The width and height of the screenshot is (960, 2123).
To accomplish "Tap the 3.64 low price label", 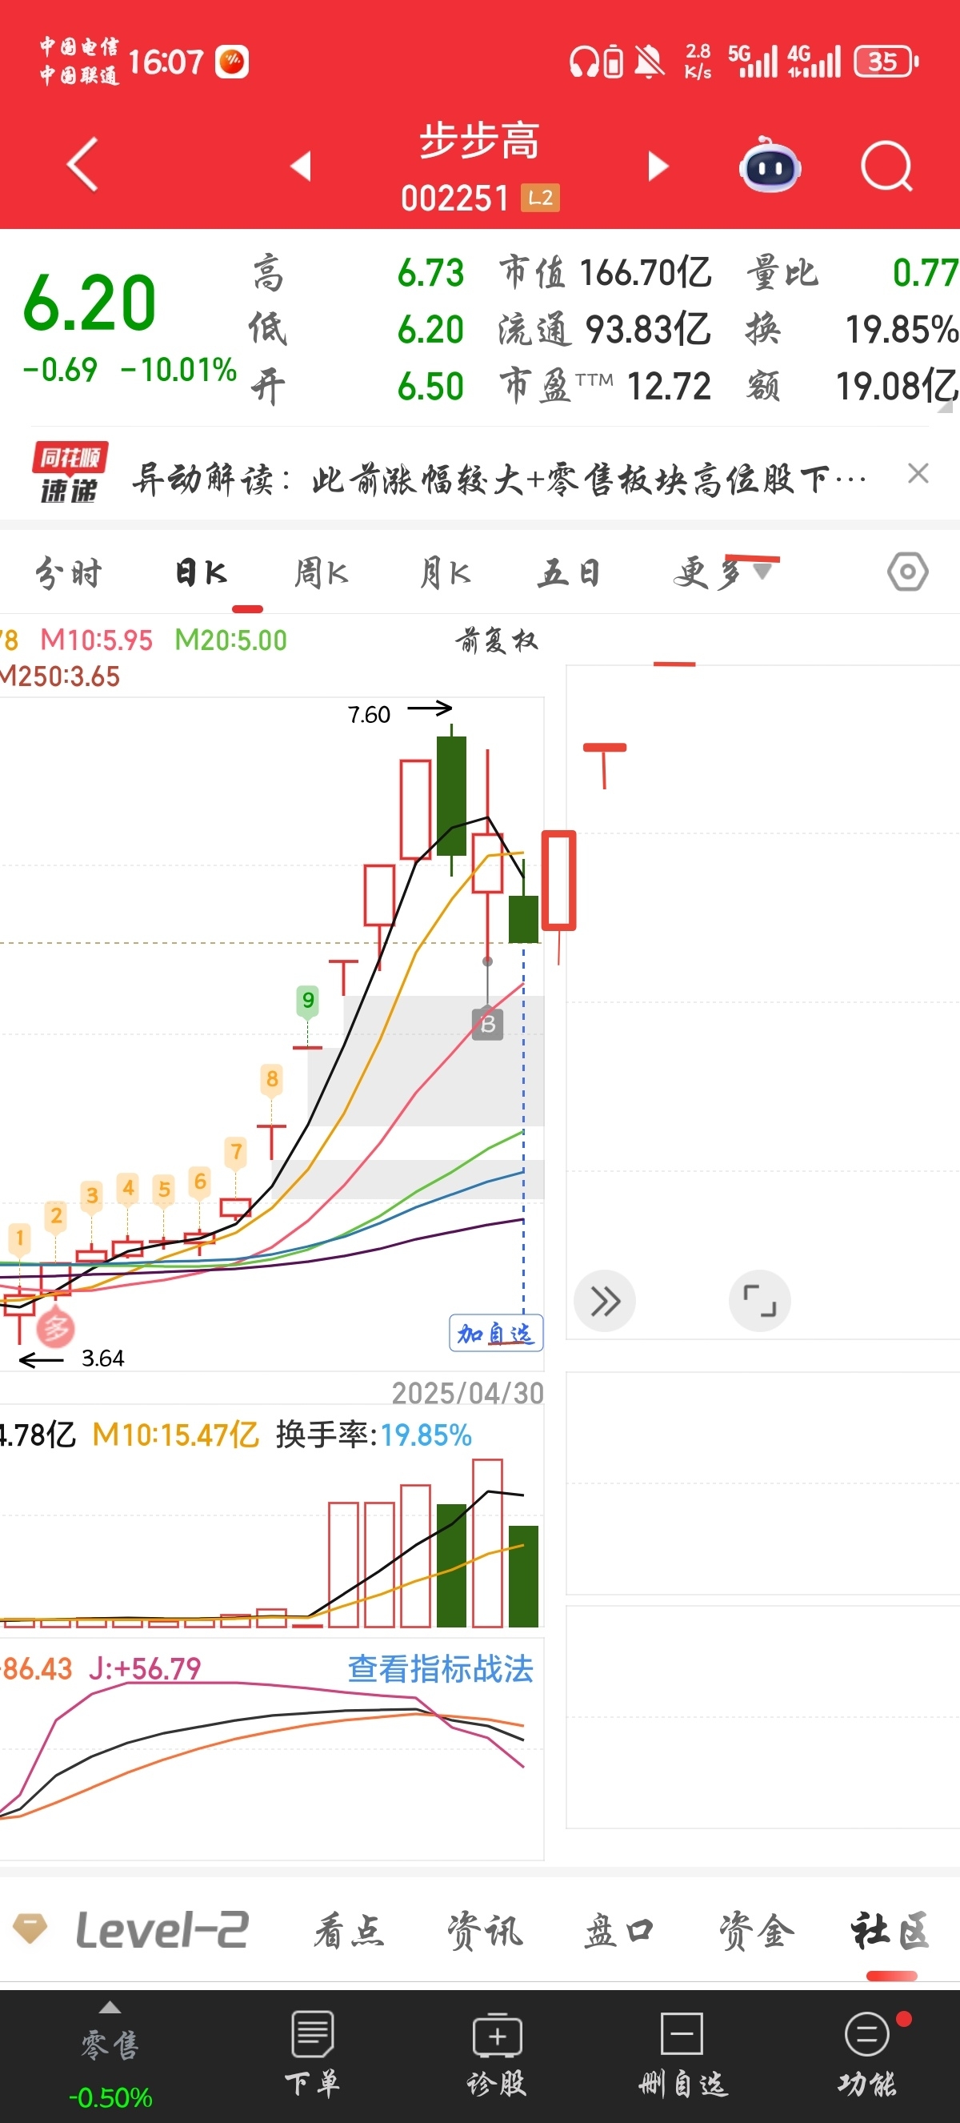I will [103, 1358].
